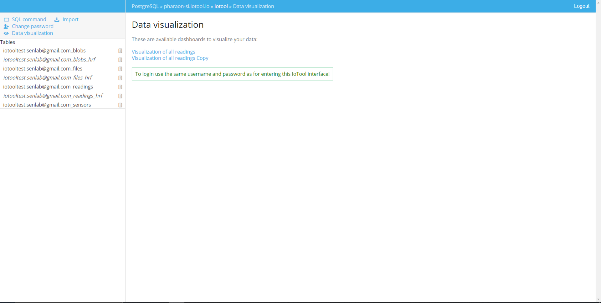Go to PostgreSQL in the breadcrumb
The height and width of the screenshot is (303, 601).
click(x=145, y=6)
